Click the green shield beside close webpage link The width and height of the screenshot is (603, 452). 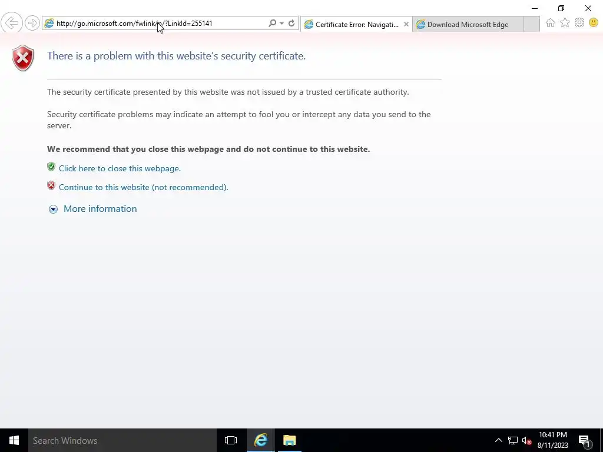point(51,167)
